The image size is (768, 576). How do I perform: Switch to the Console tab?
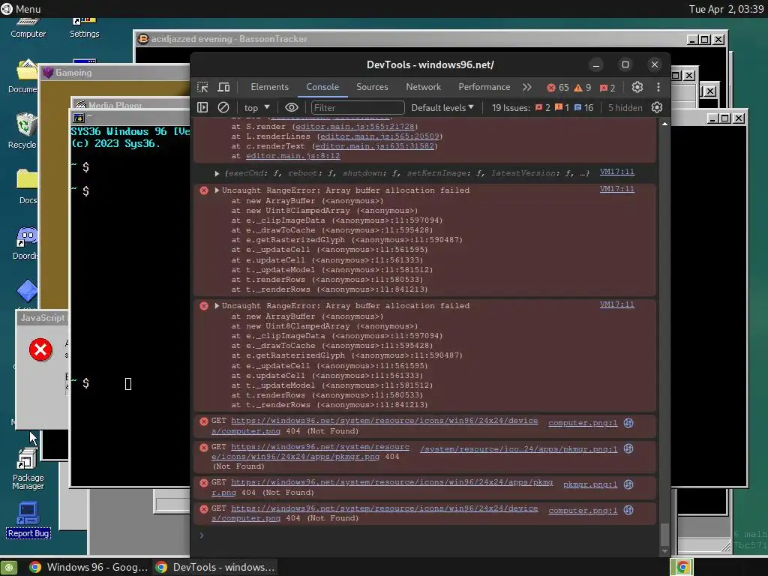(322, 87)
